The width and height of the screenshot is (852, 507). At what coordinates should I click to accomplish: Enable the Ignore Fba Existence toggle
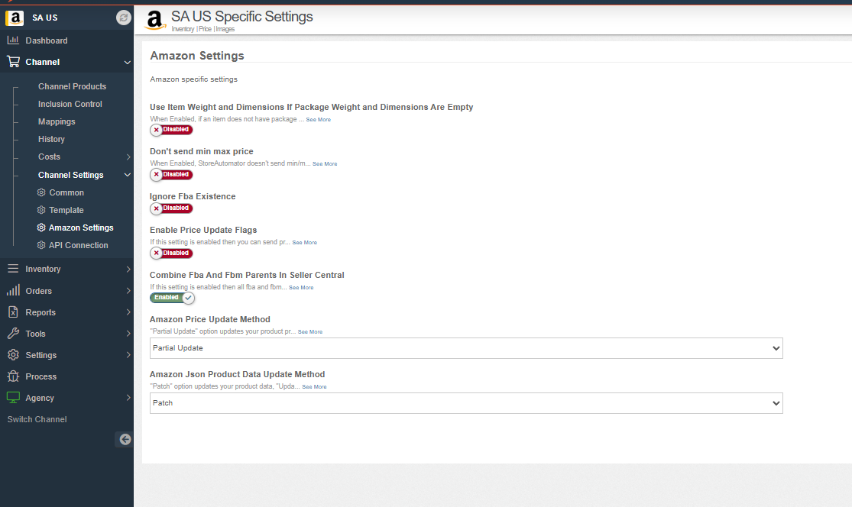coord(171,208)
